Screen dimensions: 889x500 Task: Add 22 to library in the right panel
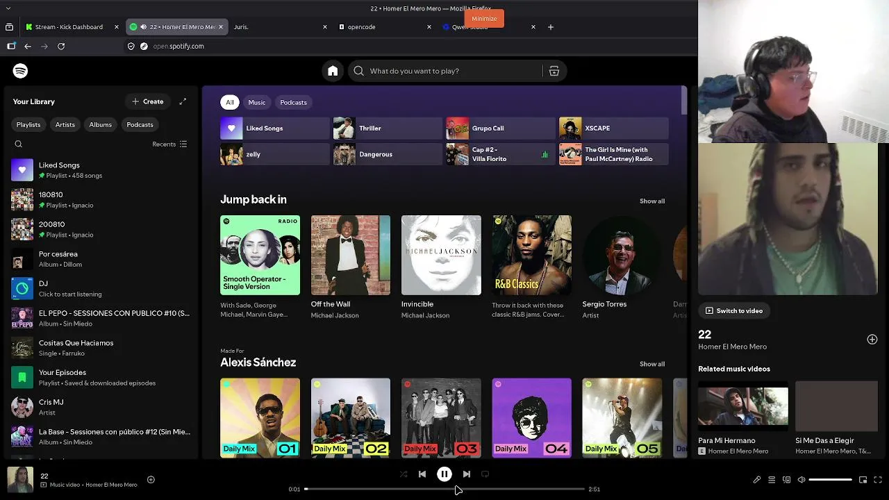click(872, 340)
